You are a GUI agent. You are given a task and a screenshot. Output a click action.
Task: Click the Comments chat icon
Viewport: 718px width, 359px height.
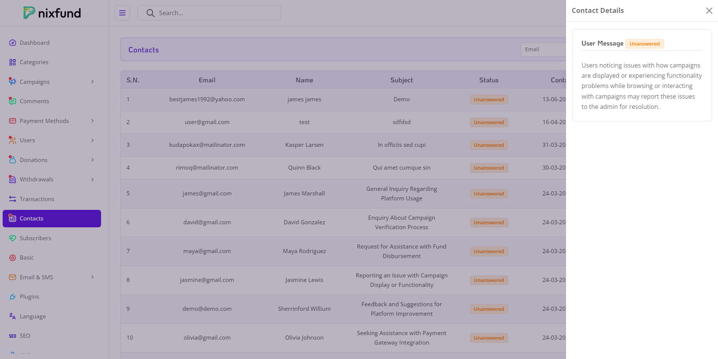13,101
